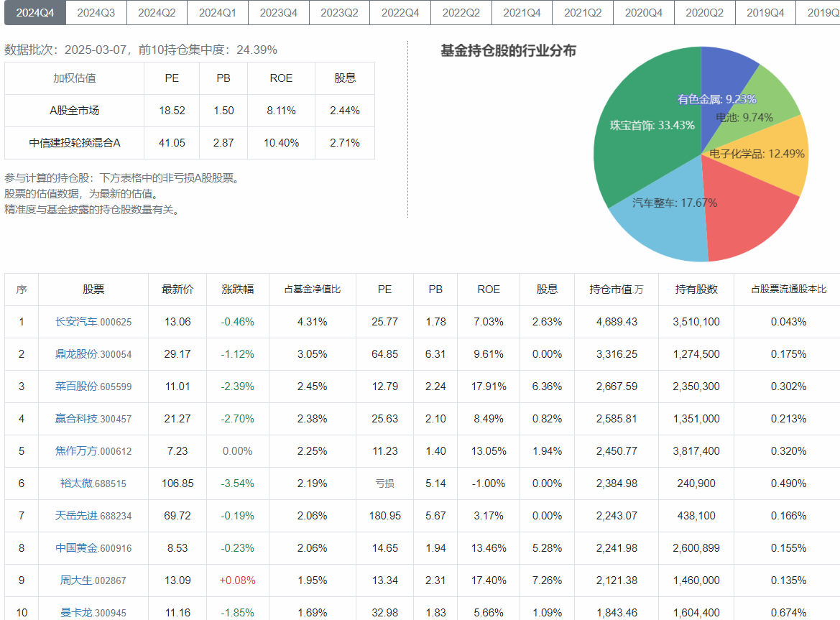
Task: Open stock link 中国黄金.600916
Action: 93,547
